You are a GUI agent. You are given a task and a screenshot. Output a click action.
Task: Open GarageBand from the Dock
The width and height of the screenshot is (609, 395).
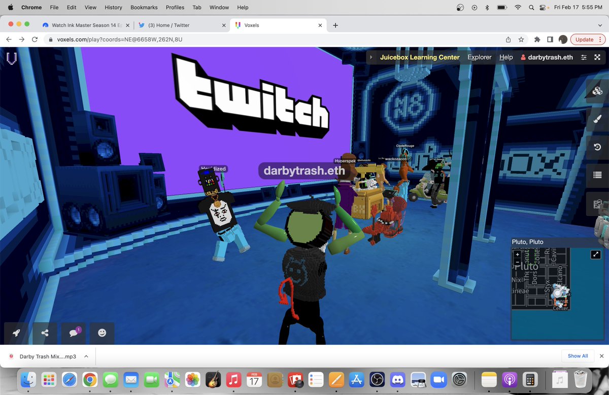tap(212, 379)
